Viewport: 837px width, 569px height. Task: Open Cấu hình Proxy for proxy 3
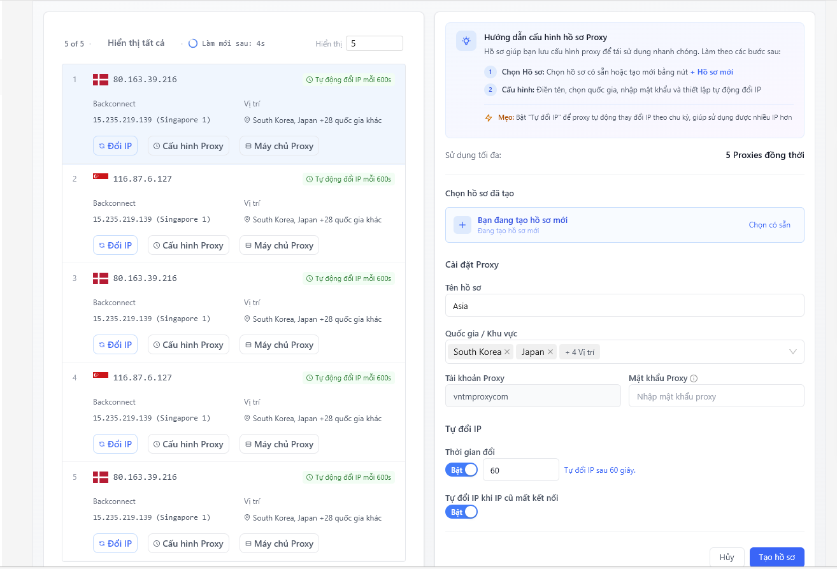188,345
